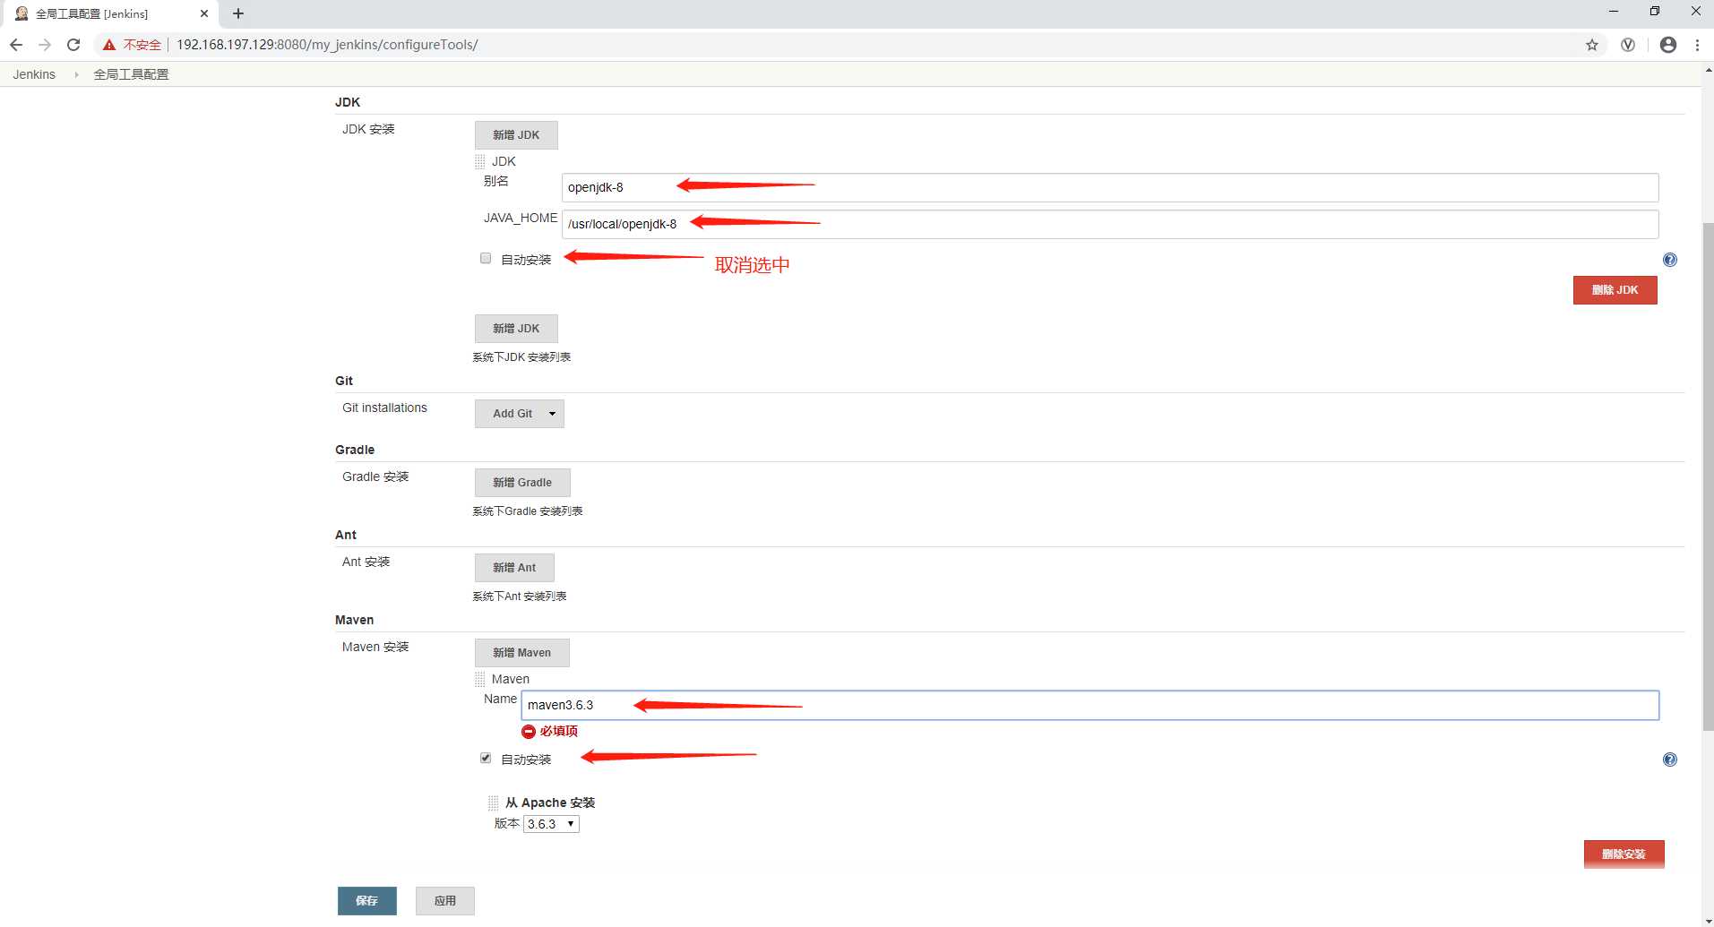This screenshot has width=1714, height=927.
Task: Grab the Maven entry drag handle
Action: click(480, 680)
